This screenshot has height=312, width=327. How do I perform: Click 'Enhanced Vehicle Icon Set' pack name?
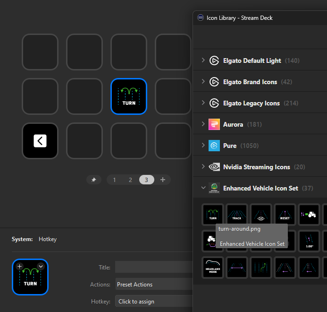click(260, 188)
